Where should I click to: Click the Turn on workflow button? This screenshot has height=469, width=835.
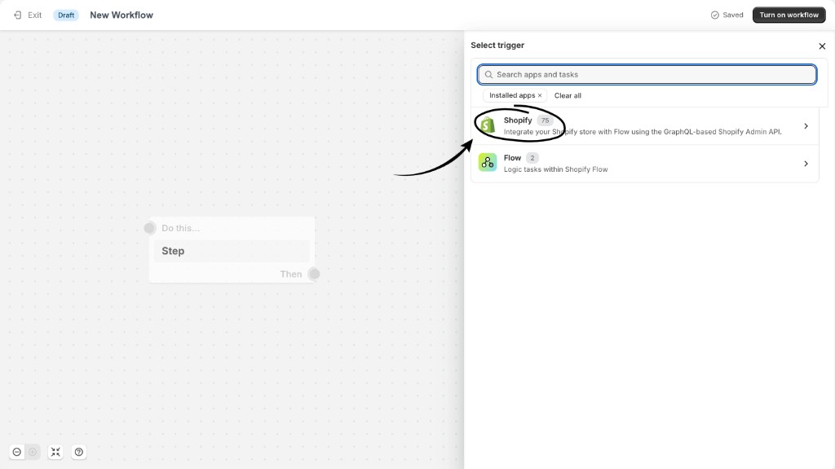coord(789,15)
